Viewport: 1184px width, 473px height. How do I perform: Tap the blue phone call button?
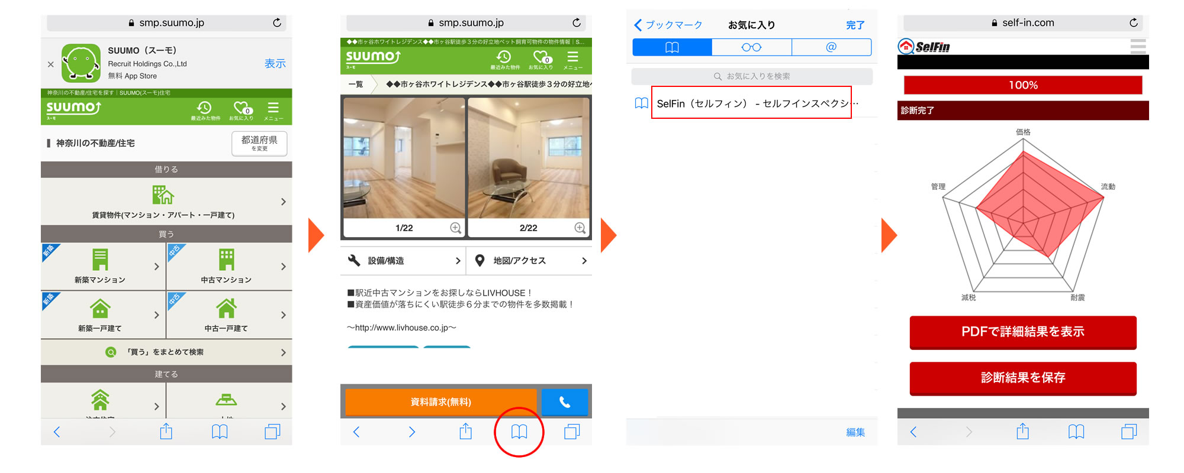click(565, 402)
